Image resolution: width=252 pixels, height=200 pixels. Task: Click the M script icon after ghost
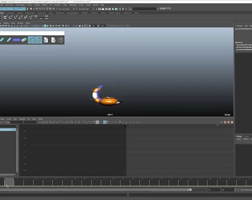[47, 17]
